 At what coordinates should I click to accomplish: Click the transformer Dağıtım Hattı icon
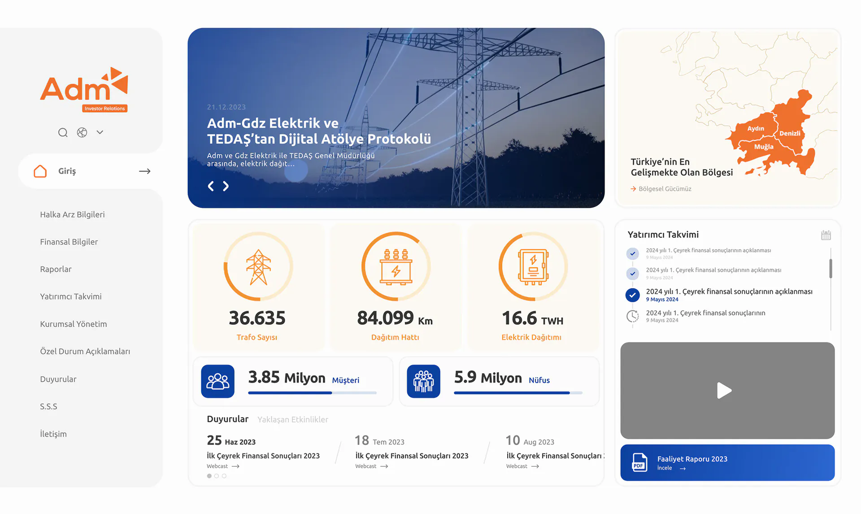pos(396,267)
